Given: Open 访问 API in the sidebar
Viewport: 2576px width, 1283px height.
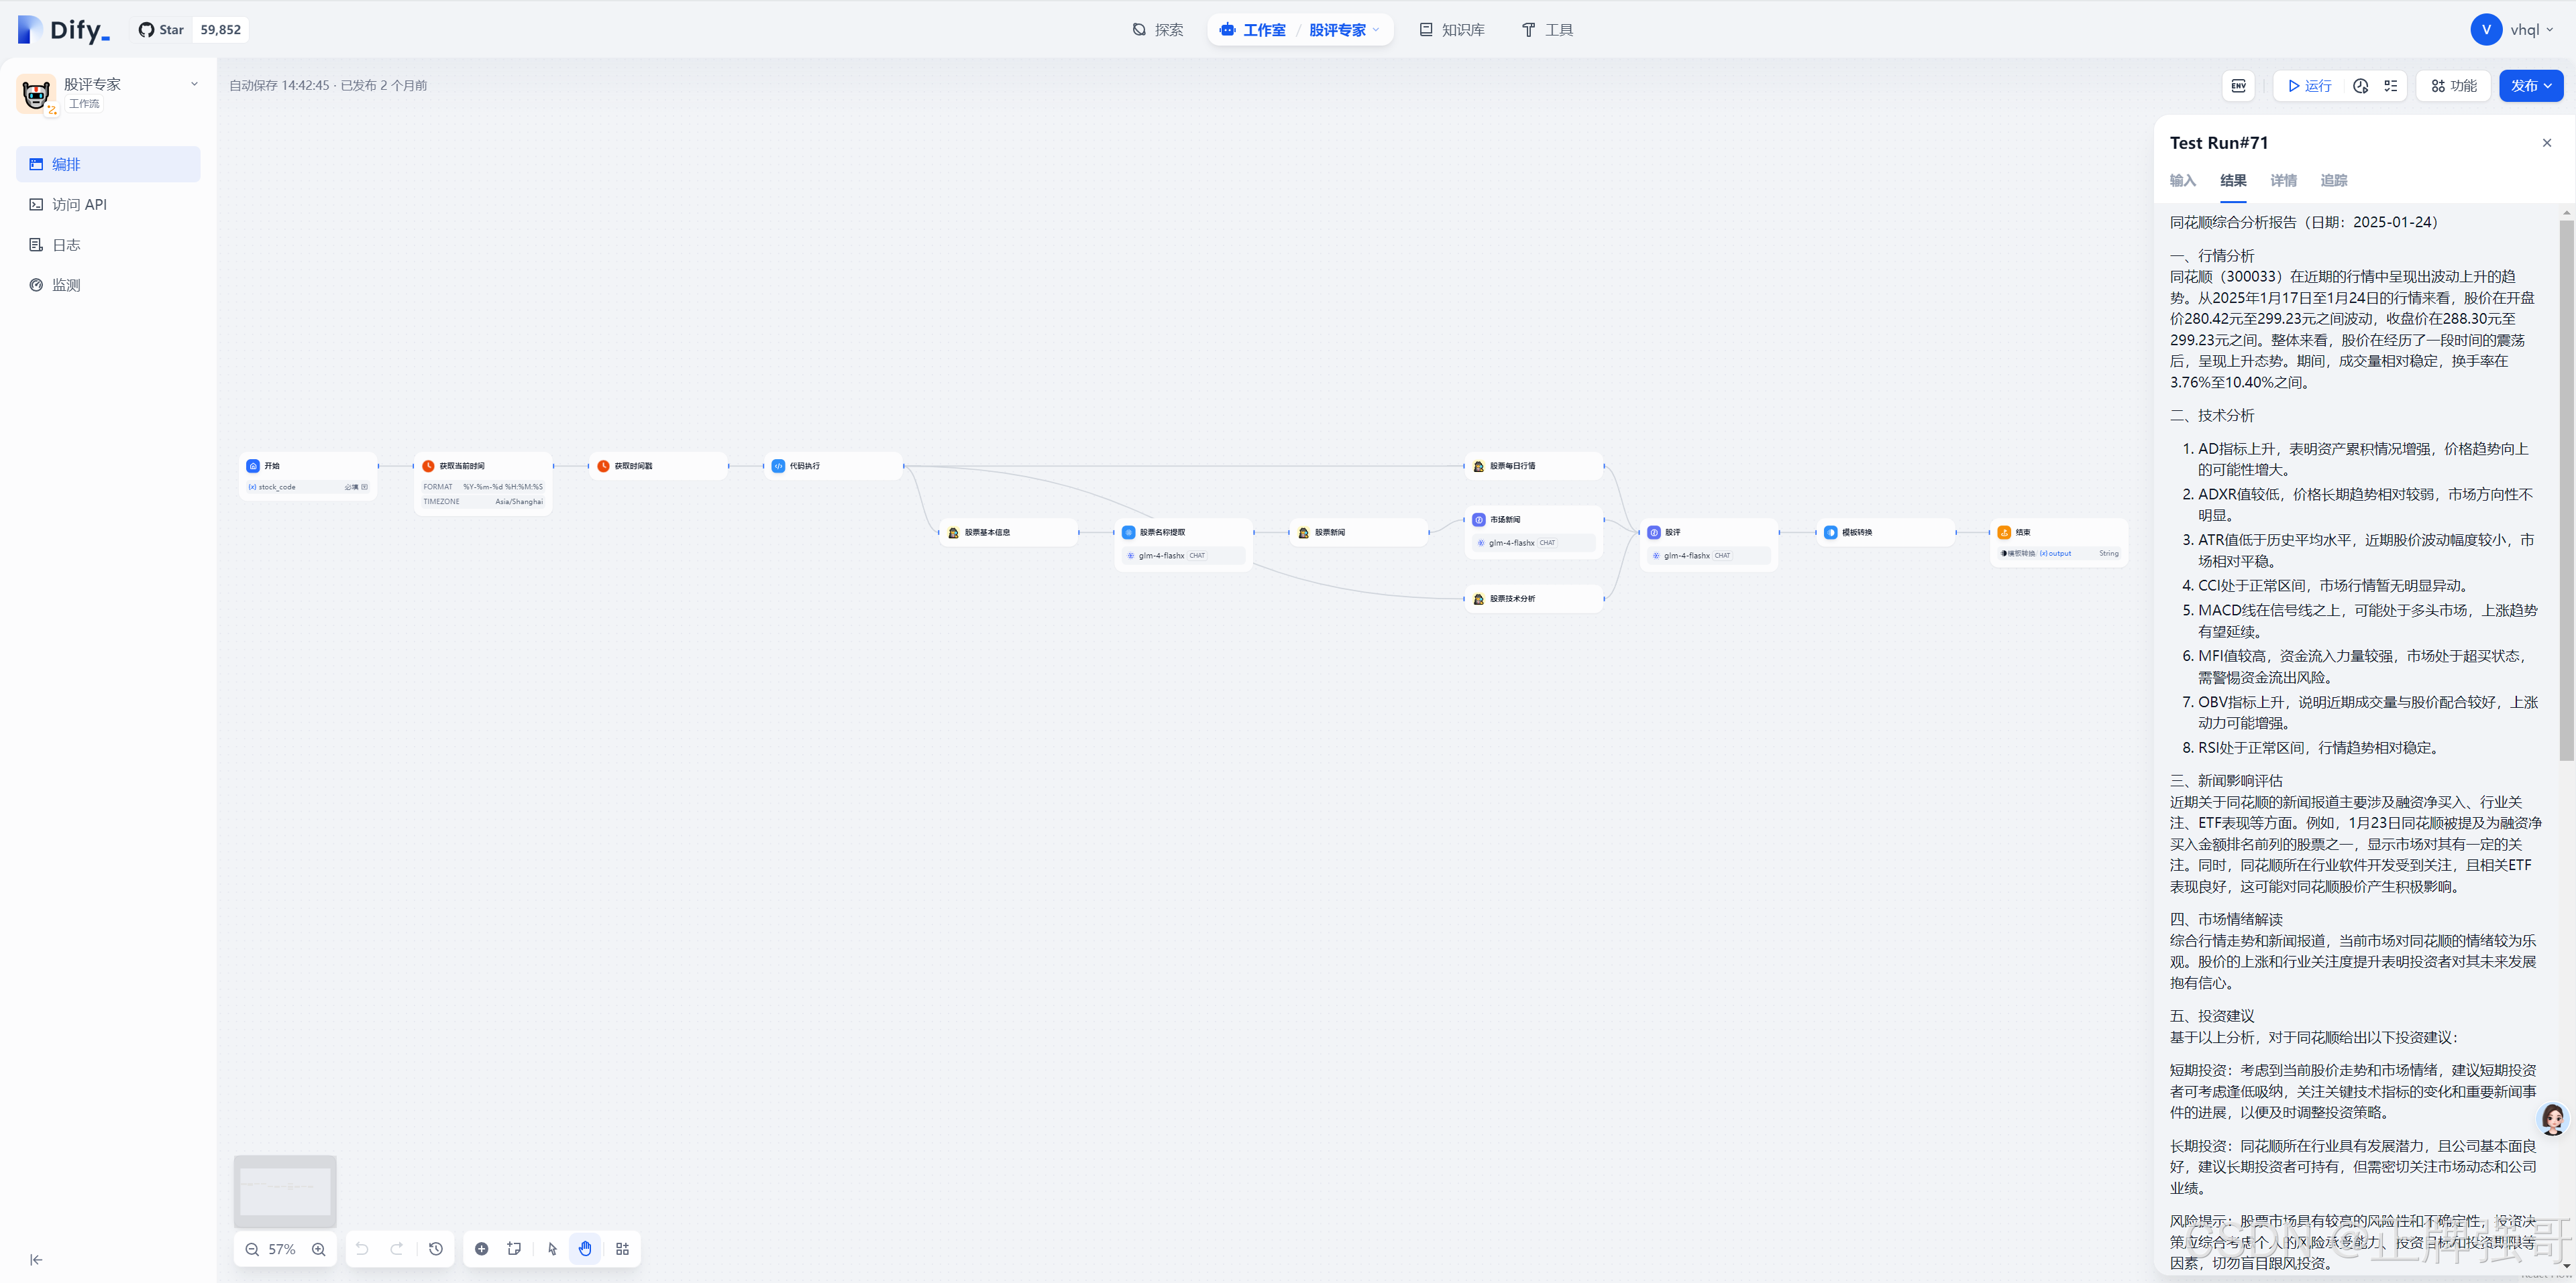Looking at the screenshot, I should pyautogui.click(x=79, y=205).
